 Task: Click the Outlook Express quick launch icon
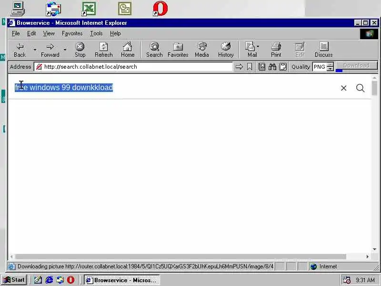click(60, 280)
